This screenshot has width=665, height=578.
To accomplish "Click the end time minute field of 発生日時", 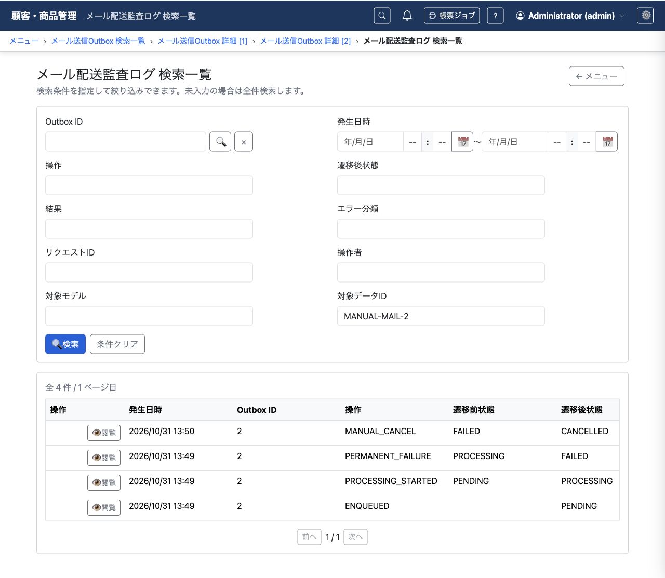I will click(587, 142).
